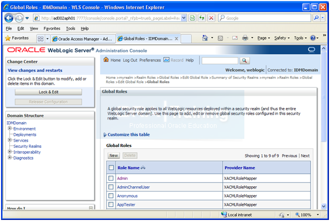The width and height of the screenshot is (330, 221).
Task: Click the Print icon
Action: click(245, 38)
